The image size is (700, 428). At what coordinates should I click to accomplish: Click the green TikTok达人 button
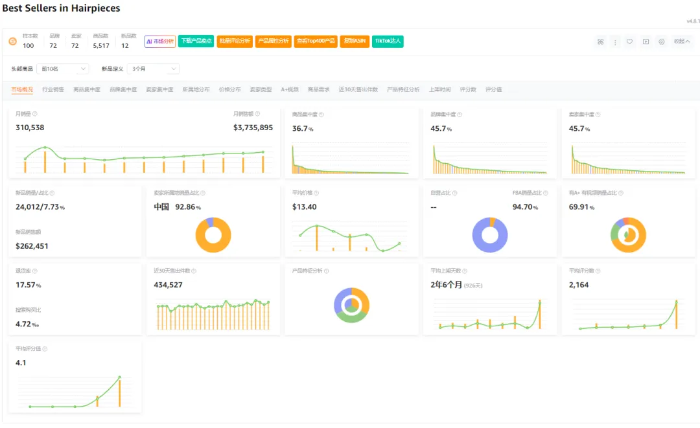388,41
